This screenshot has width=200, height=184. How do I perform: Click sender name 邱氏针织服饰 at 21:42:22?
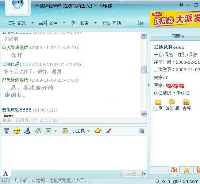(x=15, y=48)
